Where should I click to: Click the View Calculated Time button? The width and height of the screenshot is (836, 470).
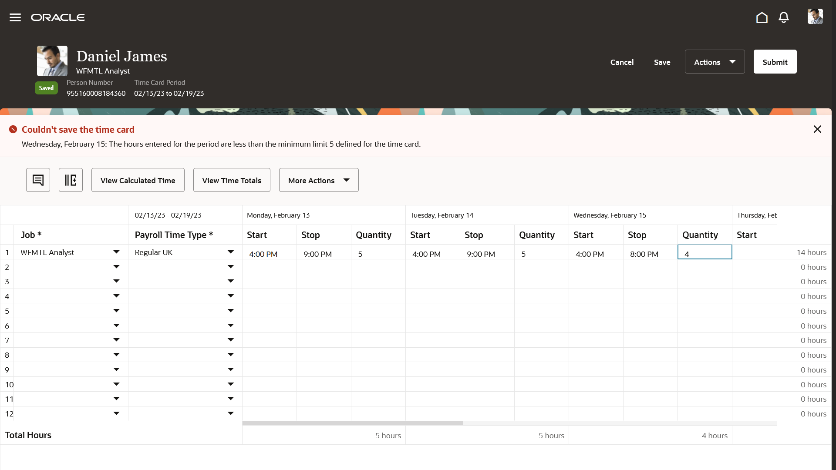coord(138,180)
